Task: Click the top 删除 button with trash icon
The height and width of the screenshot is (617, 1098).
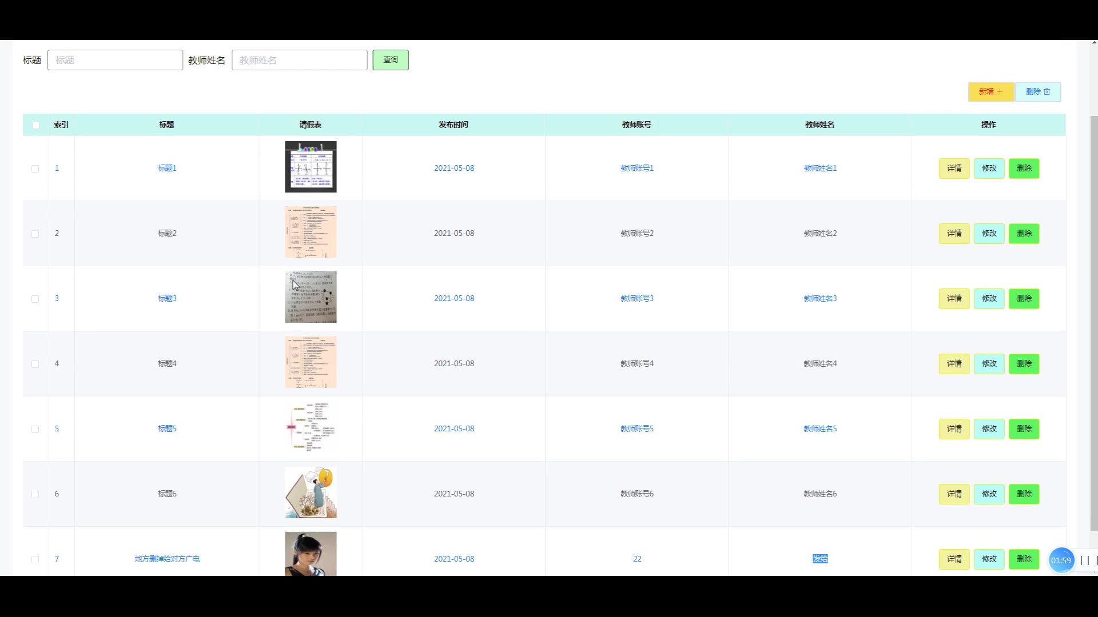Action: point(1038,91)
